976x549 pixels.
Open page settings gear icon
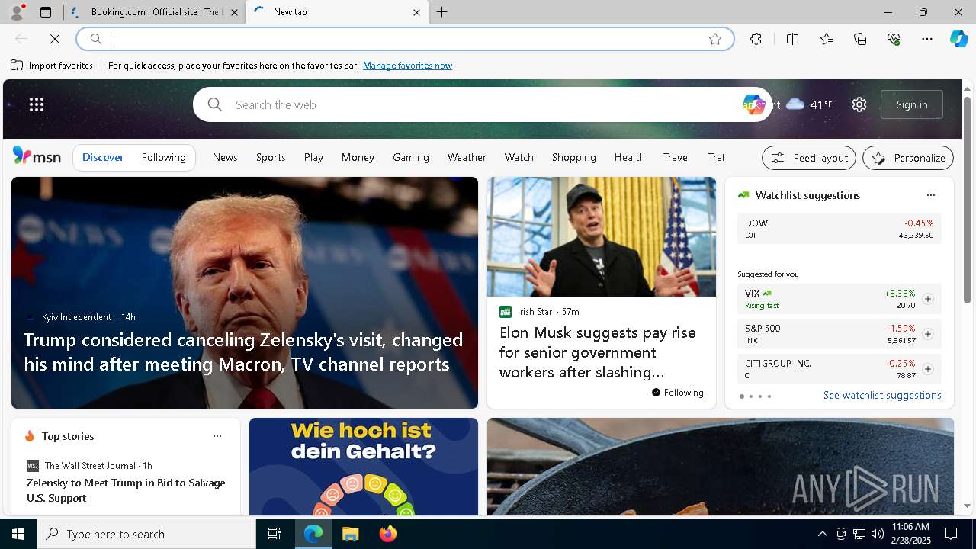click(x=859, y=104)
